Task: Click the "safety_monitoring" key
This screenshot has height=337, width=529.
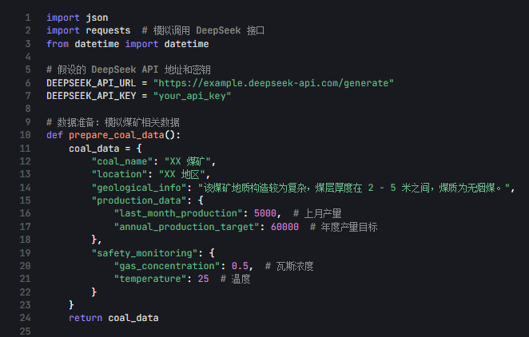Action: (145, 253)
